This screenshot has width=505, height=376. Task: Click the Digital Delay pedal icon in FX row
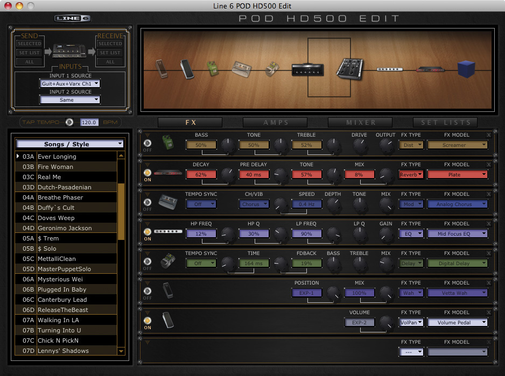[168, 261]
